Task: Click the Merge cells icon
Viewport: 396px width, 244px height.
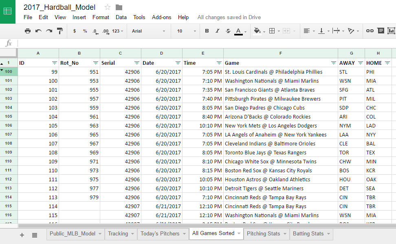Action: point(286,31)
